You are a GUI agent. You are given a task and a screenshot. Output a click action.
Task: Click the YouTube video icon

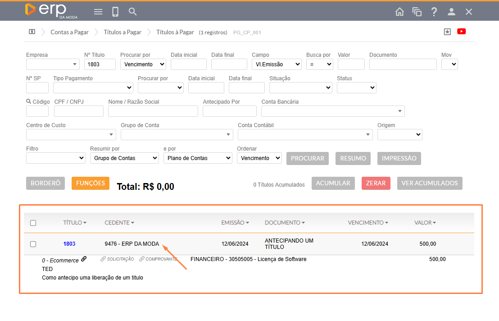pyautogui.click(x=461, y=32)
